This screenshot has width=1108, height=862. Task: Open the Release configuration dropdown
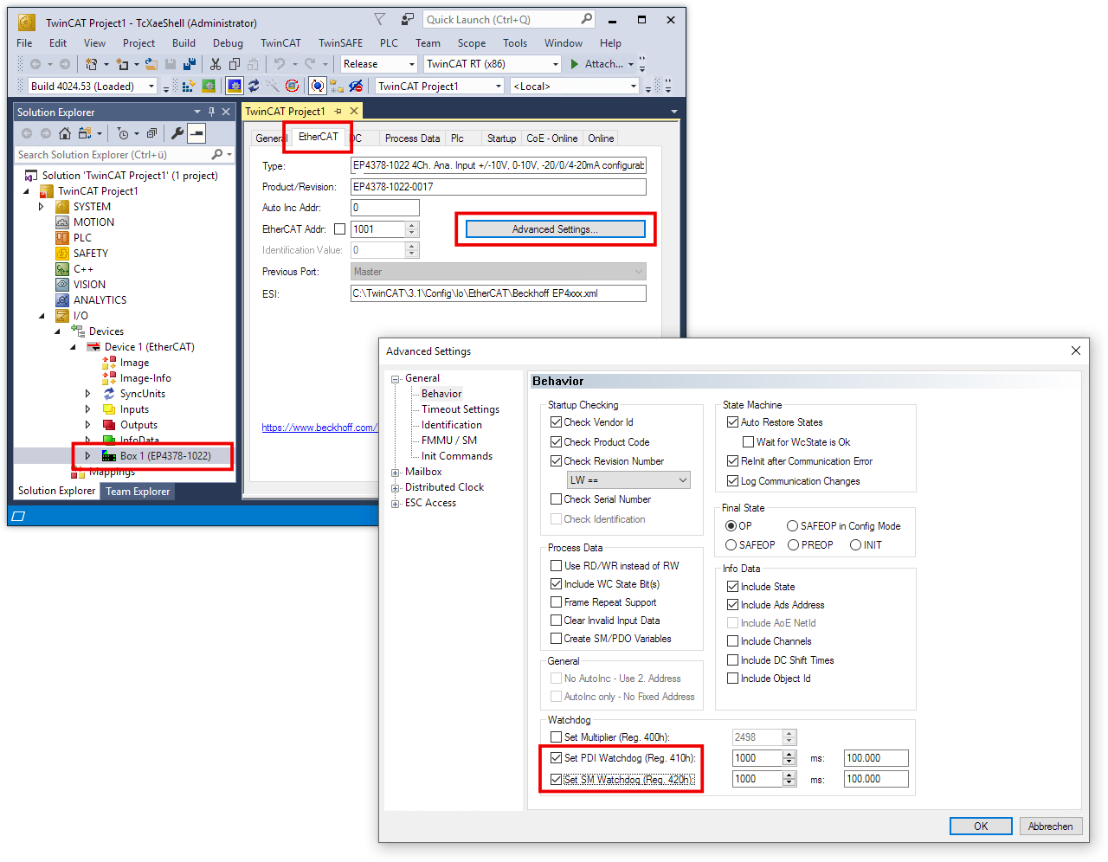(379, 64)
